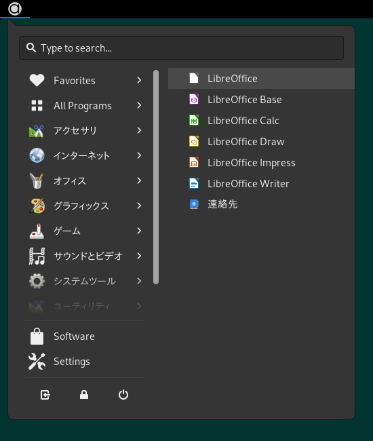Viewport: 373px width, 441px height.
Task: Click the search field 'Type to search…'
Action: [181, 47]
